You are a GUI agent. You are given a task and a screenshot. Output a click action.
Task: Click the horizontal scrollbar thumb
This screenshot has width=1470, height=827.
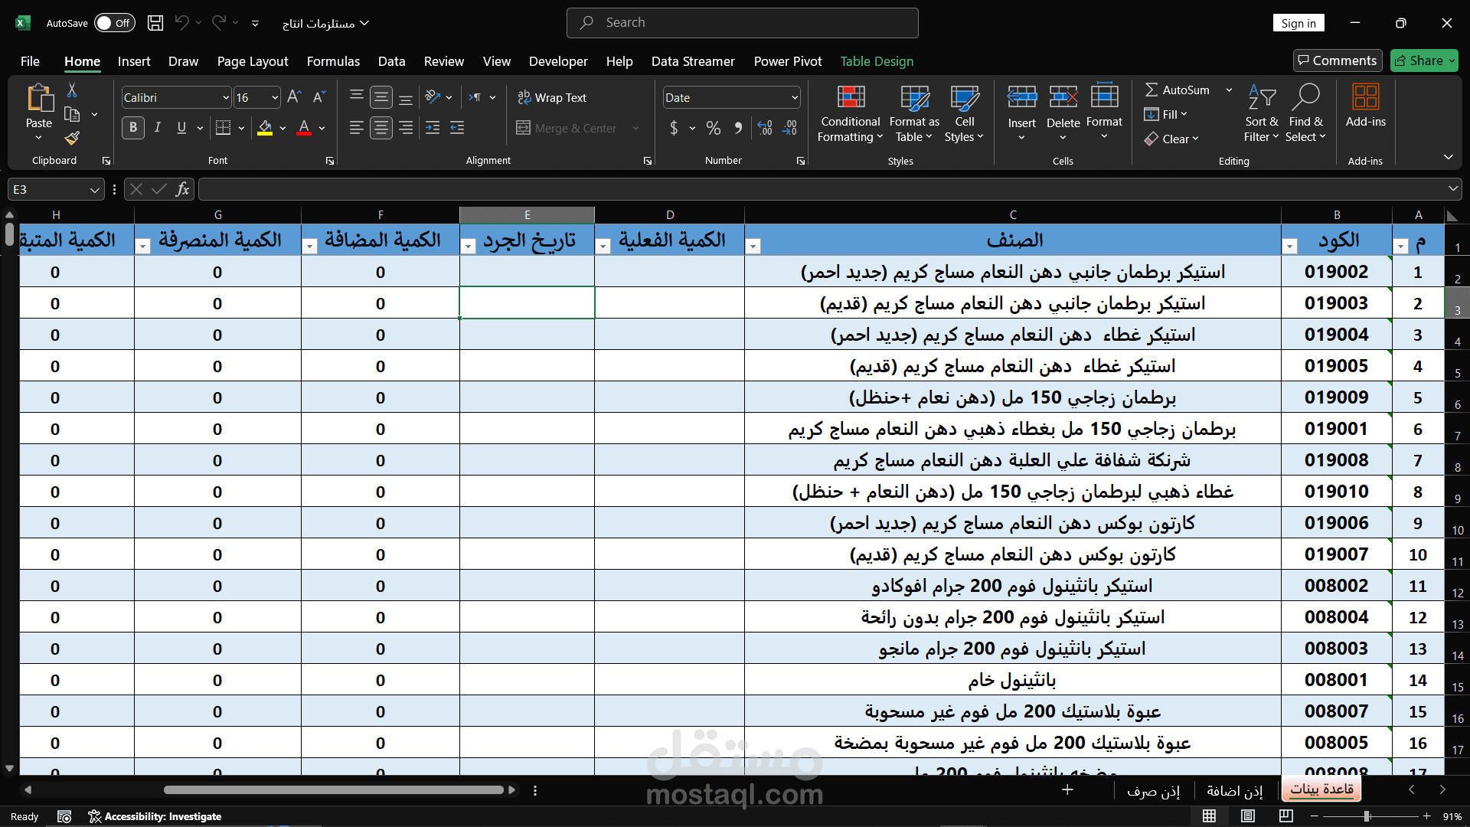tap(334, 789)
